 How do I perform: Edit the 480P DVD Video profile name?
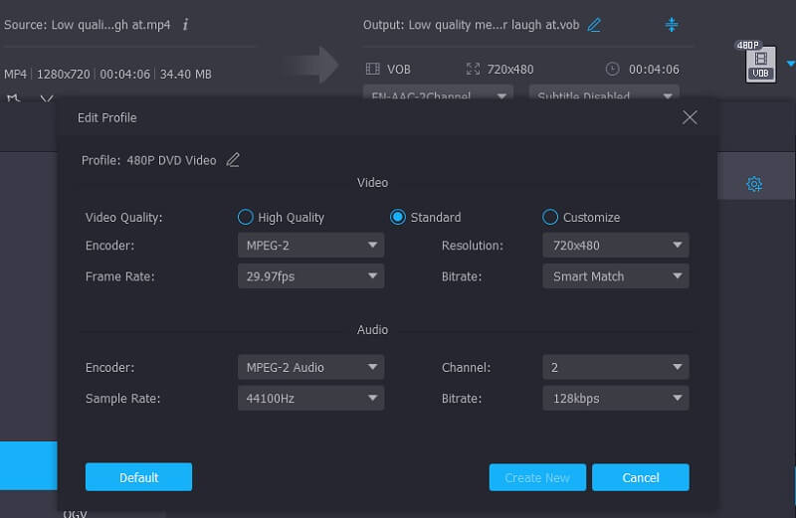click(x=233, y=160)
